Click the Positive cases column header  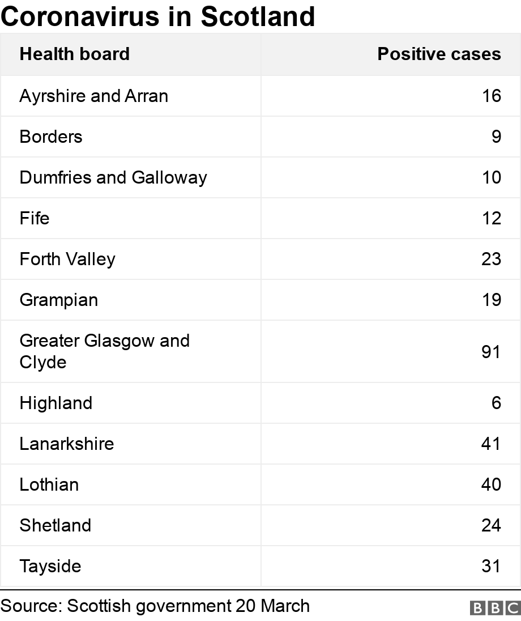(x=439, y=54)
